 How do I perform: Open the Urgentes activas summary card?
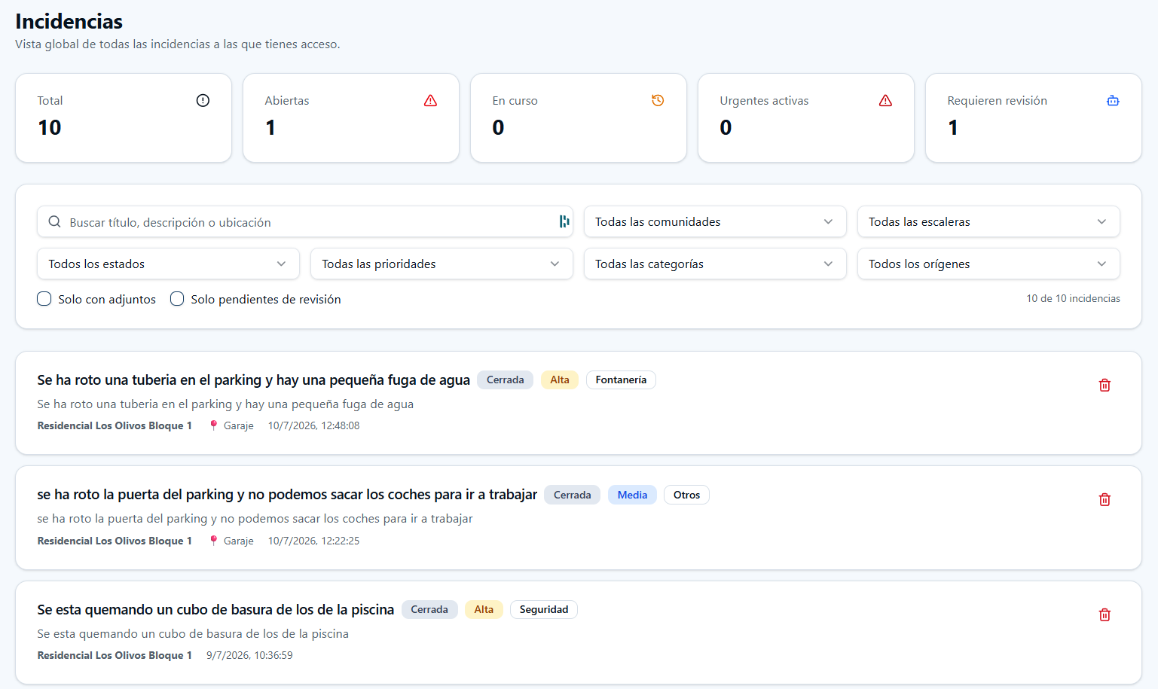(806, 117)
